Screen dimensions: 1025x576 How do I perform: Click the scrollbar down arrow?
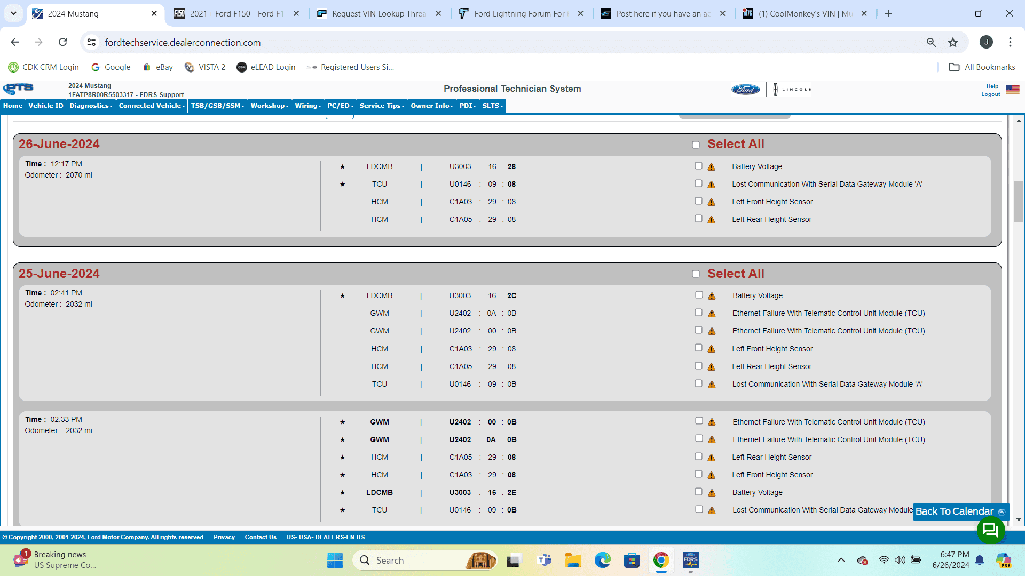[x=1019, y=519]
